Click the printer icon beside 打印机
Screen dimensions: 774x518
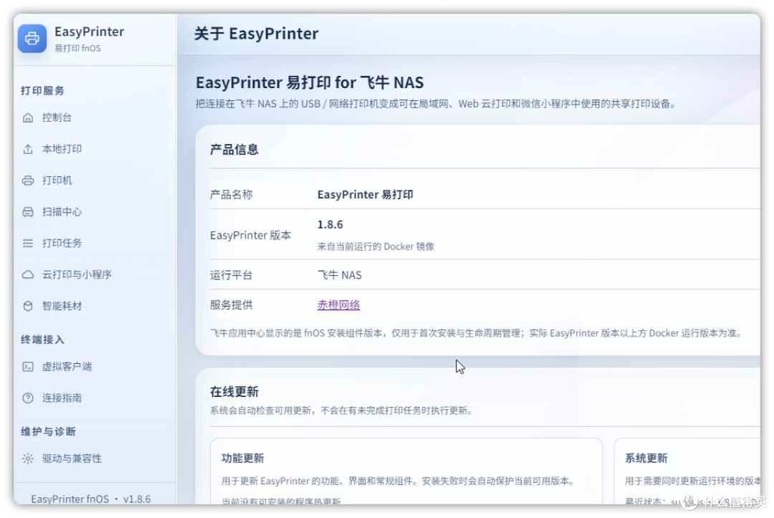[28, 181]
